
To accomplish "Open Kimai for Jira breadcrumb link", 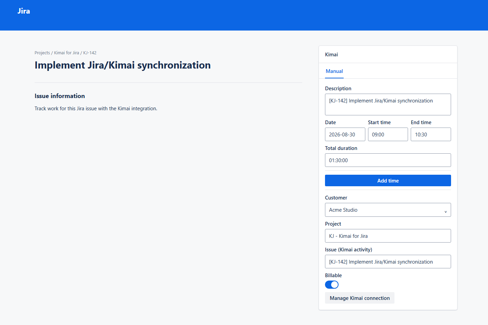I will [x=66, y=53].
